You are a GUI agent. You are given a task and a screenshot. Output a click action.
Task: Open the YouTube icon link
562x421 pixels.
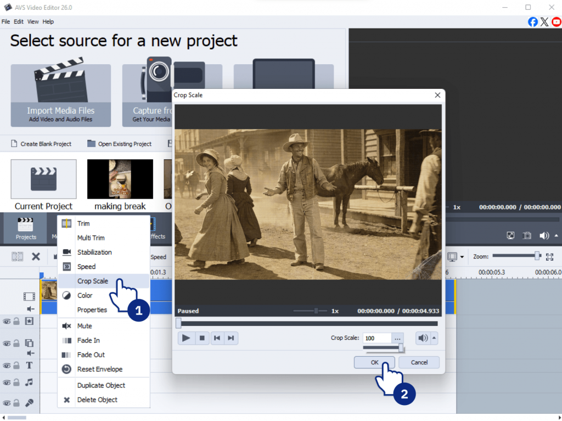(557, 22)
